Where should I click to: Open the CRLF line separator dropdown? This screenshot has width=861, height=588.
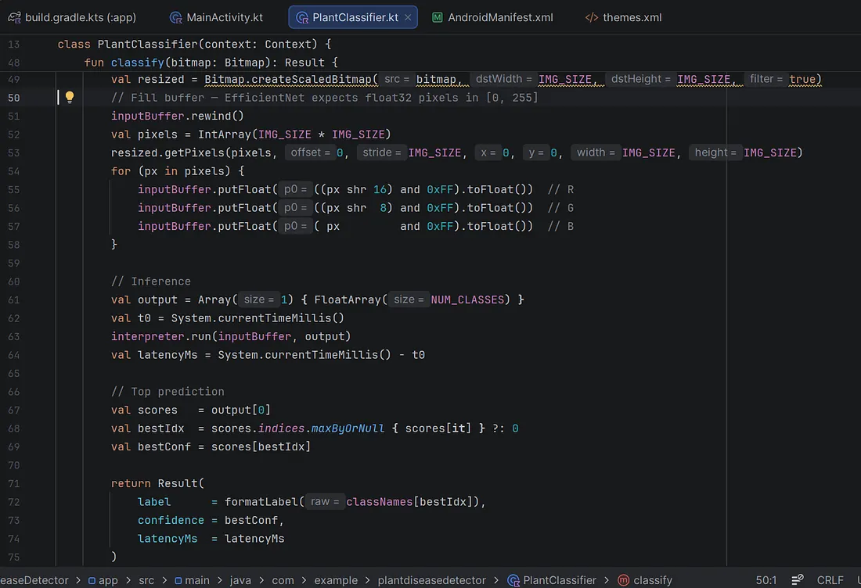(x=830, y=580)
